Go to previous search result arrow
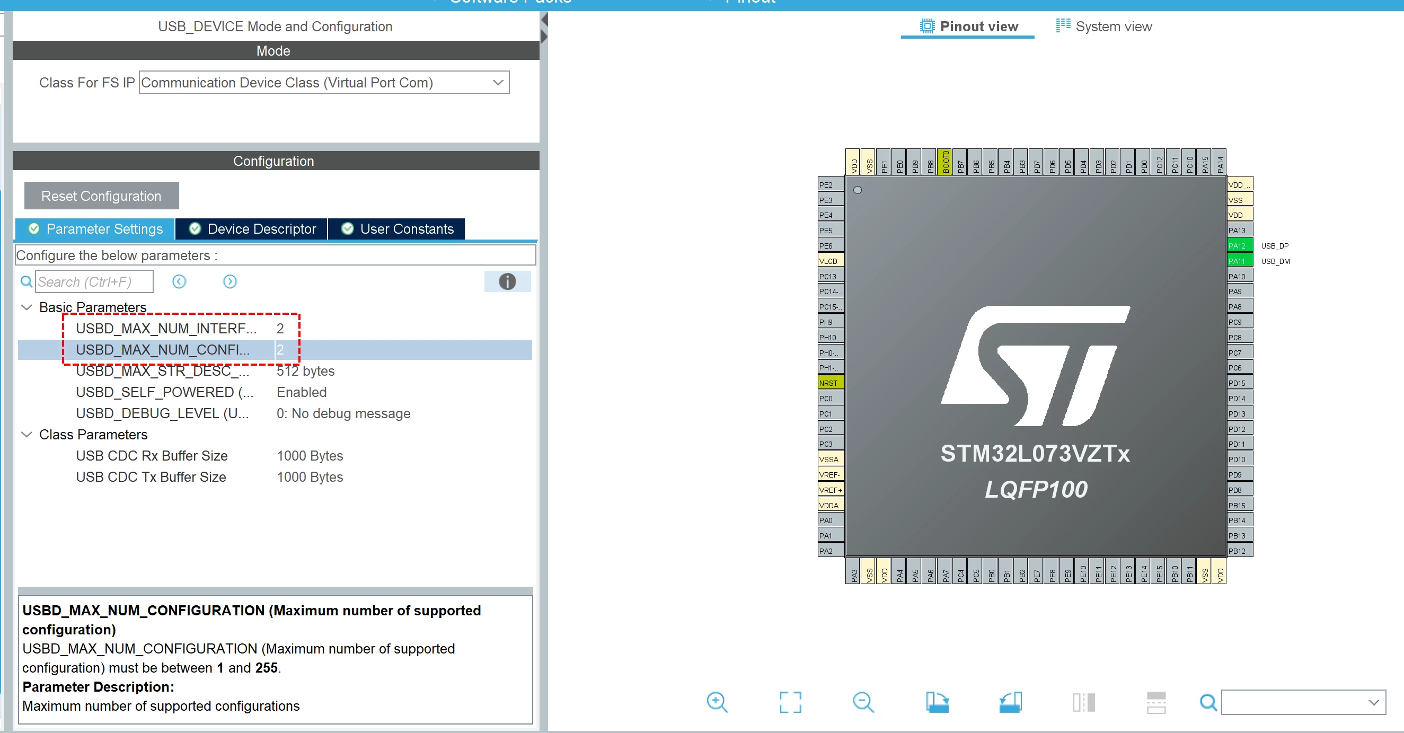 click(179, 281)
